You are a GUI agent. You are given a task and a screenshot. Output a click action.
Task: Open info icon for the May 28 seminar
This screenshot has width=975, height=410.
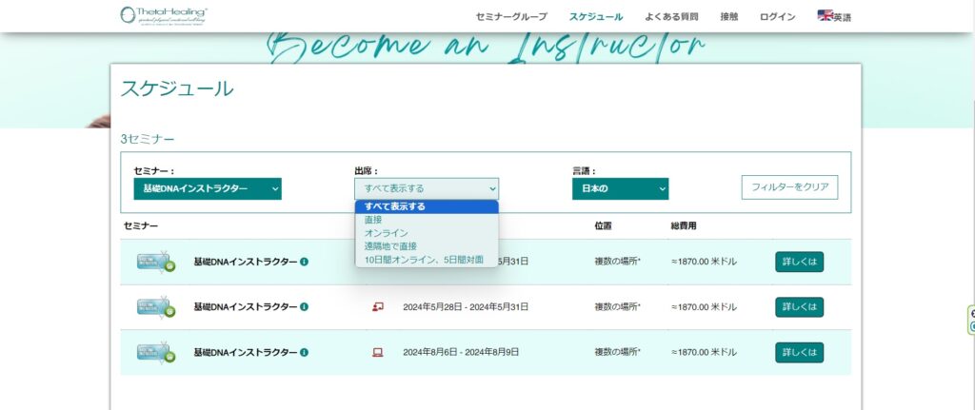pyautogui.click(x=304, y=307)
